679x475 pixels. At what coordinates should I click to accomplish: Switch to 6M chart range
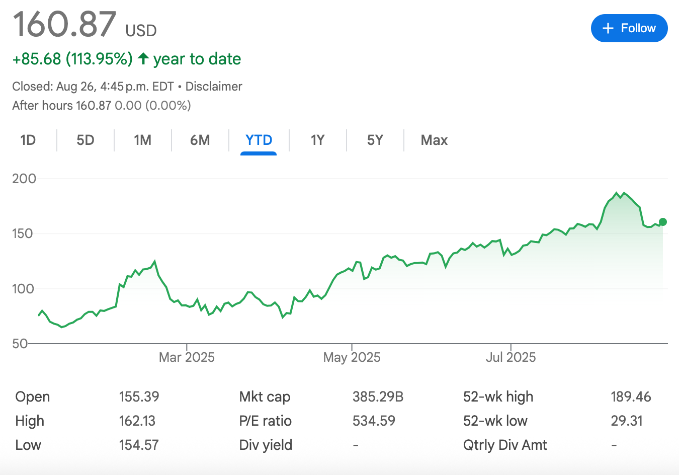(x=200, y=140)
